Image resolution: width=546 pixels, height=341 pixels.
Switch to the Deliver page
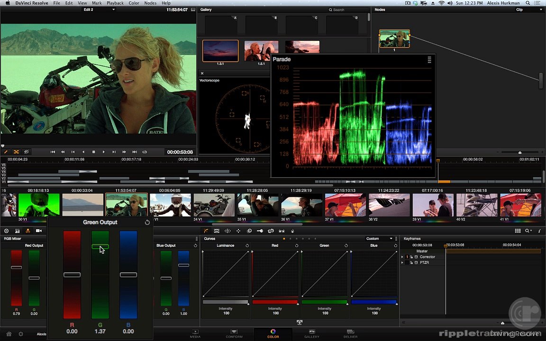350,334
